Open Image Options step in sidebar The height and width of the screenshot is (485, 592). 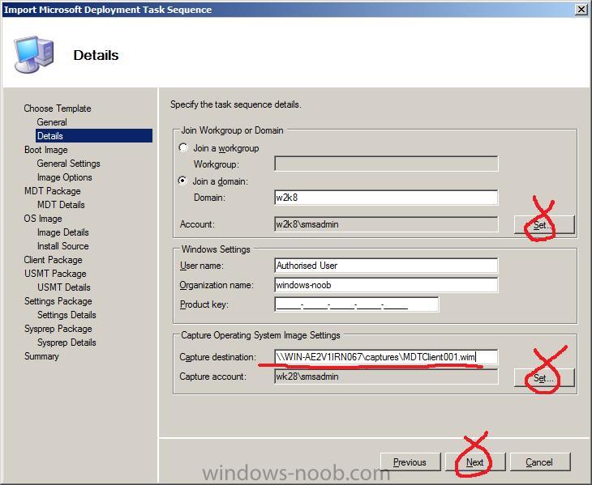pyautogui.click(x=65, y=177)
